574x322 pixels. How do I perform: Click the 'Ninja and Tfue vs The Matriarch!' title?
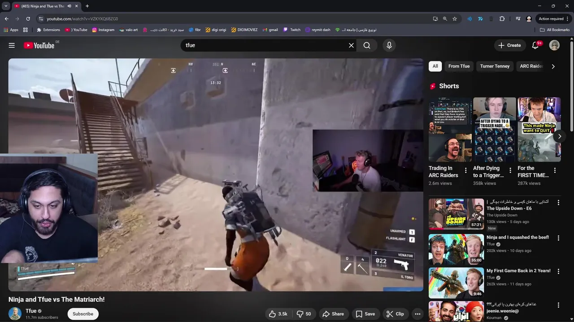pos(57,300)
